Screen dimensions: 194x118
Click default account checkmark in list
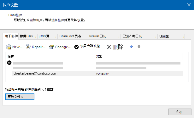coord(9,63)
